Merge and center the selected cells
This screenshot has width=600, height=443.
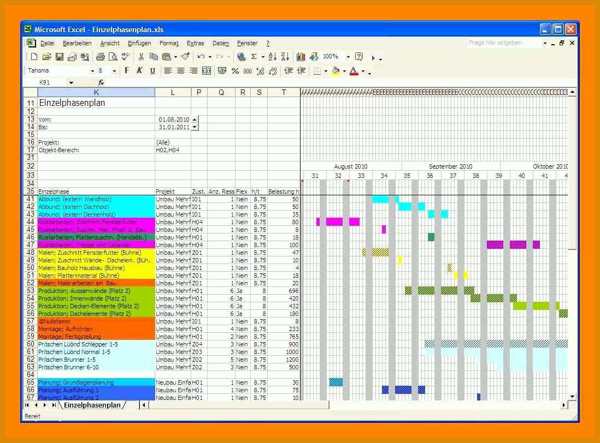pyautogui.click(x=207, y=71)
